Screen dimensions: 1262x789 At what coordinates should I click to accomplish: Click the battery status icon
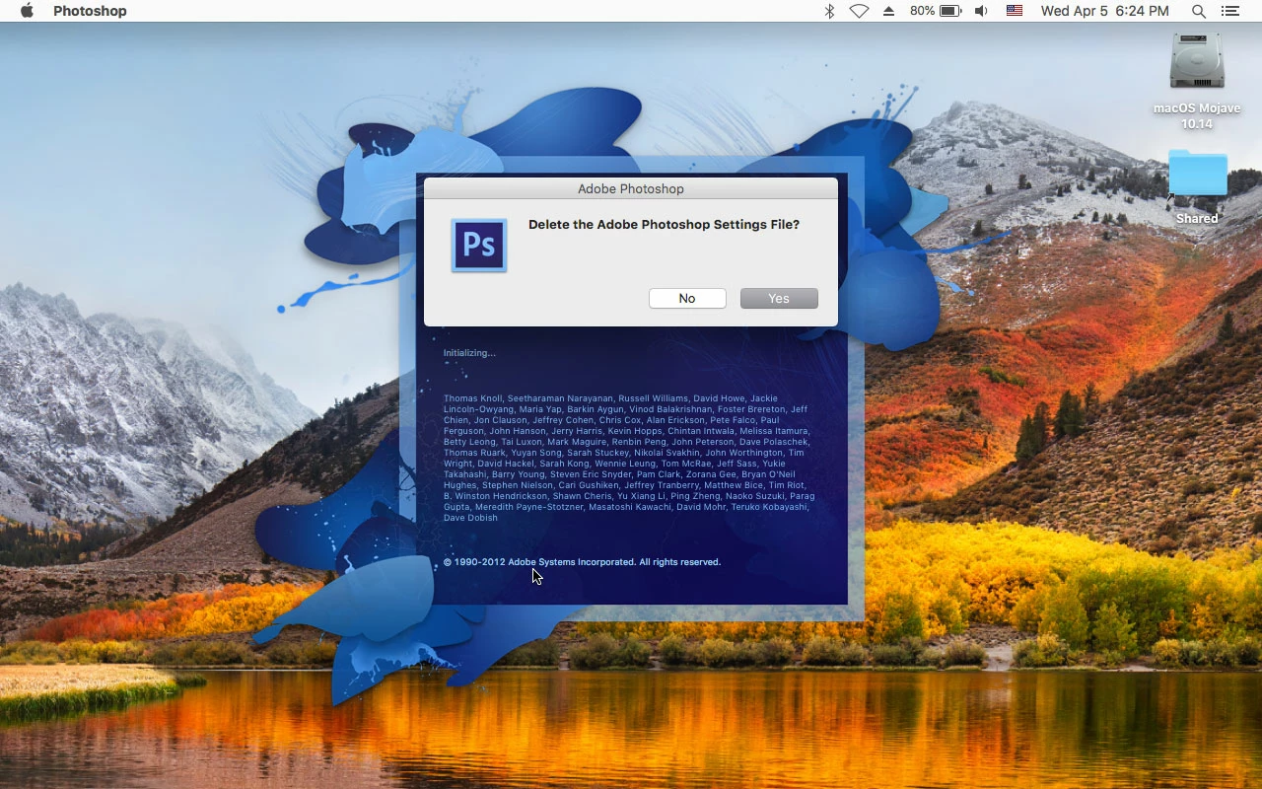point(950,11)
